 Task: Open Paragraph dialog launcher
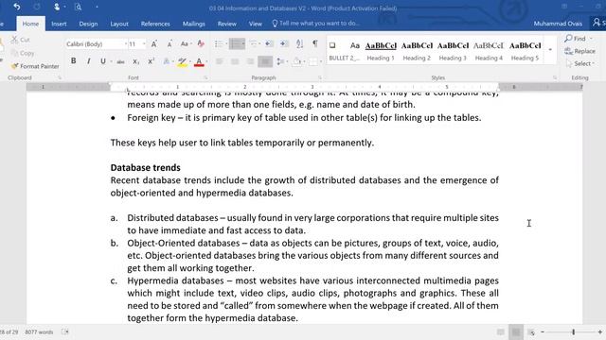coord(320,77)
